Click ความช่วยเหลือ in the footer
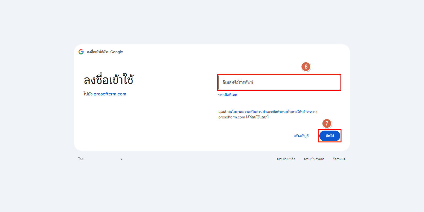 (x=286, y=159)
